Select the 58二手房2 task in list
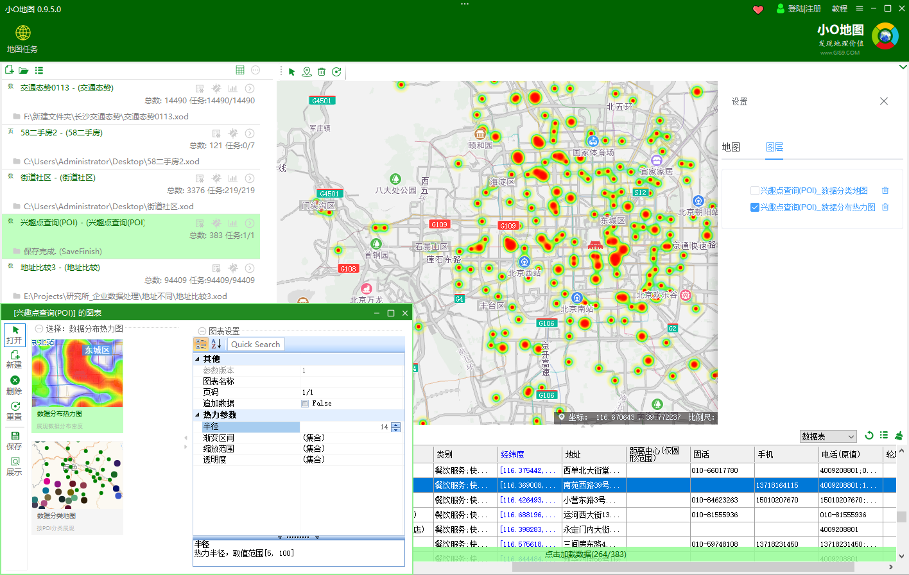This screenshot has width=909, height=575. click(x=130, y=147)
